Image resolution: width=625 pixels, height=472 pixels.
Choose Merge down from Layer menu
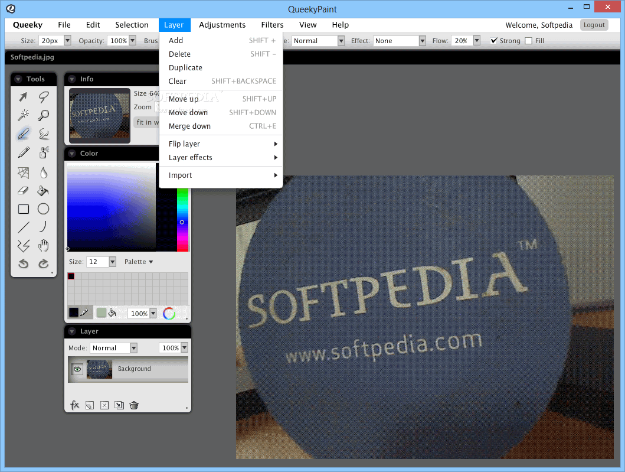pos(221,126)
